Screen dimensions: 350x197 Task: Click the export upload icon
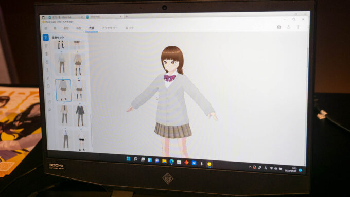click(x=289, y=27)
